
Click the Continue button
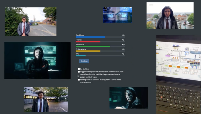(84, 61)
